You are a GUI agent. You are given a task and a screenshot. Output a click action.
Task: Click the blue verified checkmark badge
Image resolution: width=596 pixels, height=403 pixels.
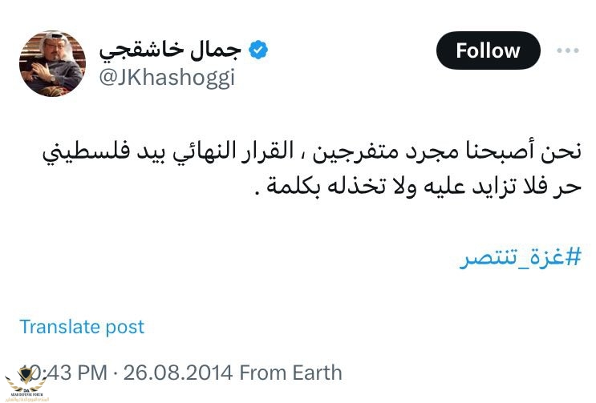[258, 50]
